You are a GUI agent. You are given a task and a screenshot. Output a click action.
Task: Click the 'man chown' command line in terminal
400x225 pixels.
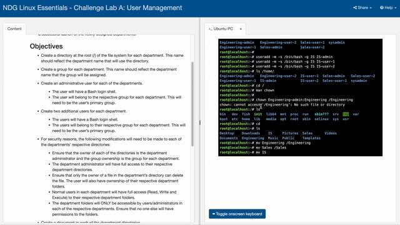[247, 90]
